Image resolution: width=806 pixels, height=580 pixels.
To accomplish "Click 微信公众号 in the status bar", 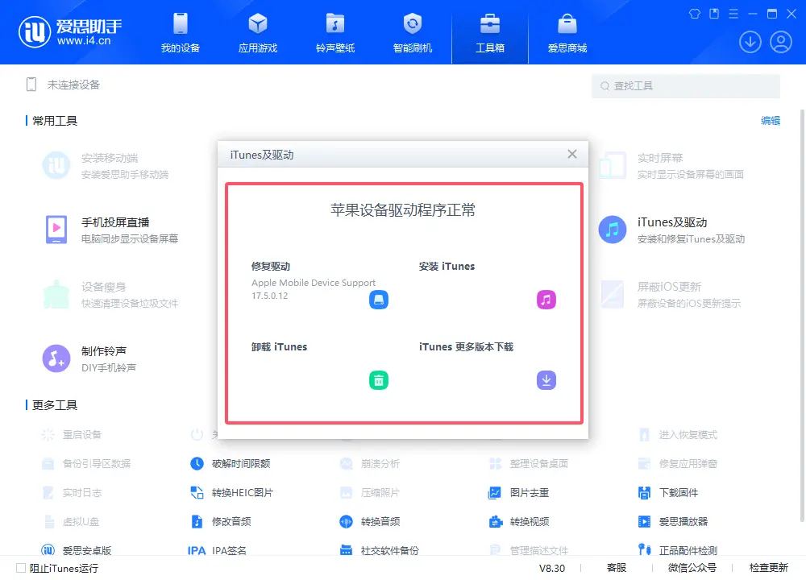I will [692, 568].
